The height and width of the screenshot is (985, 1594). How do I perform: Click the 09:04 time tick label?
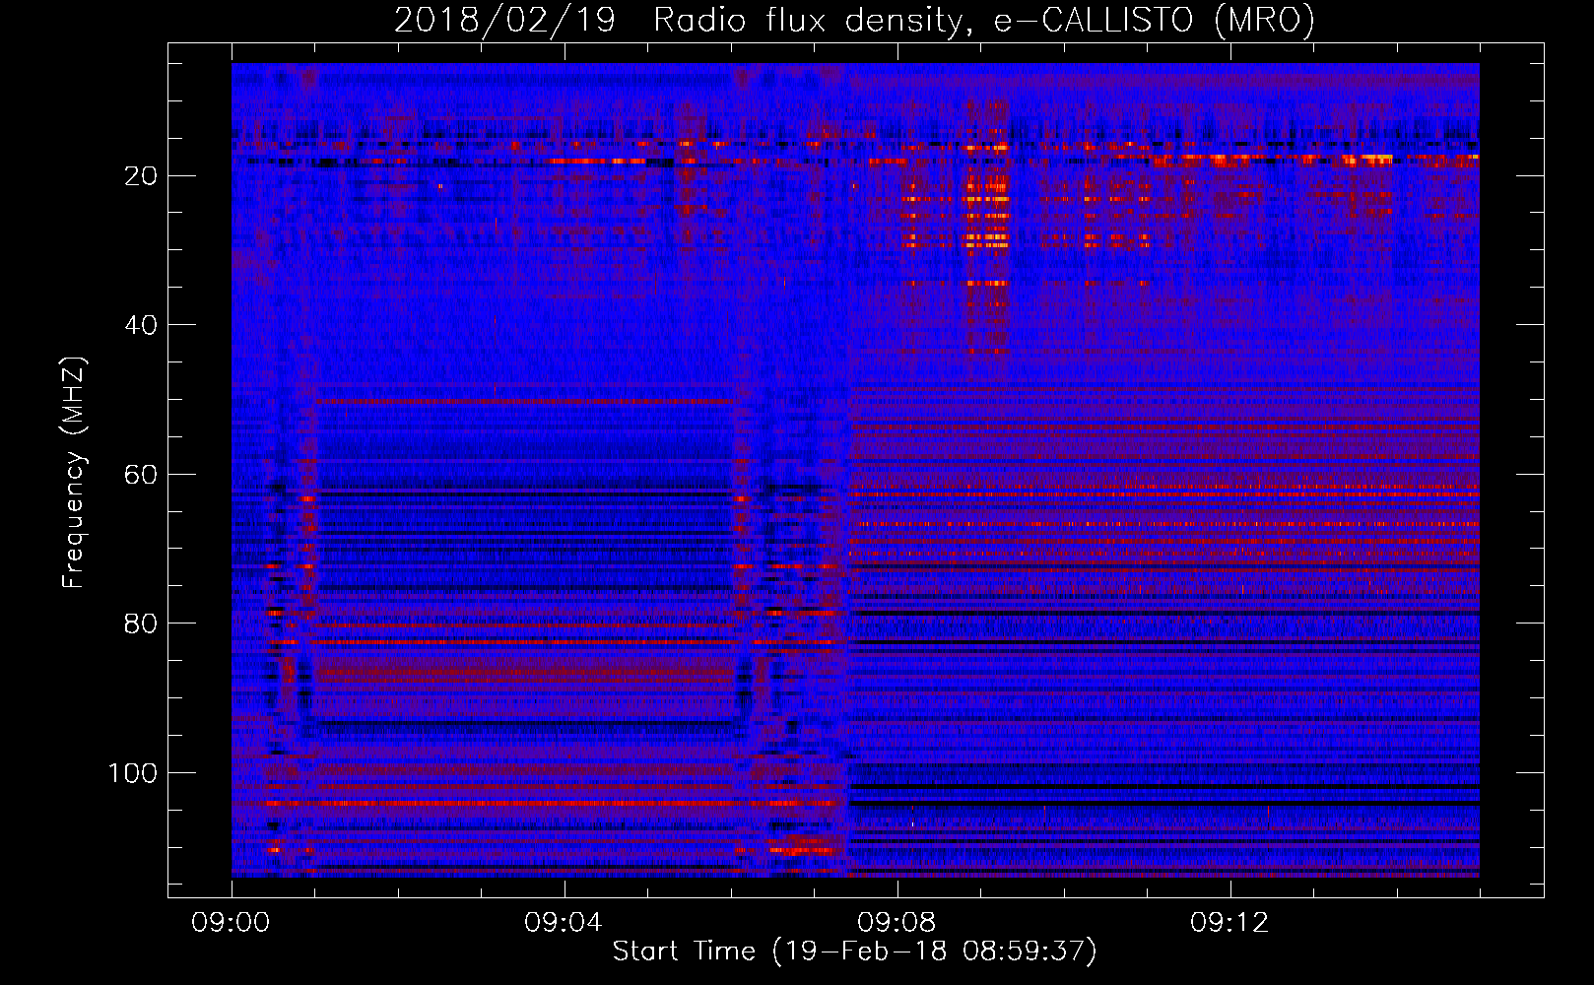pyautogui.click(x=564, y=923)
